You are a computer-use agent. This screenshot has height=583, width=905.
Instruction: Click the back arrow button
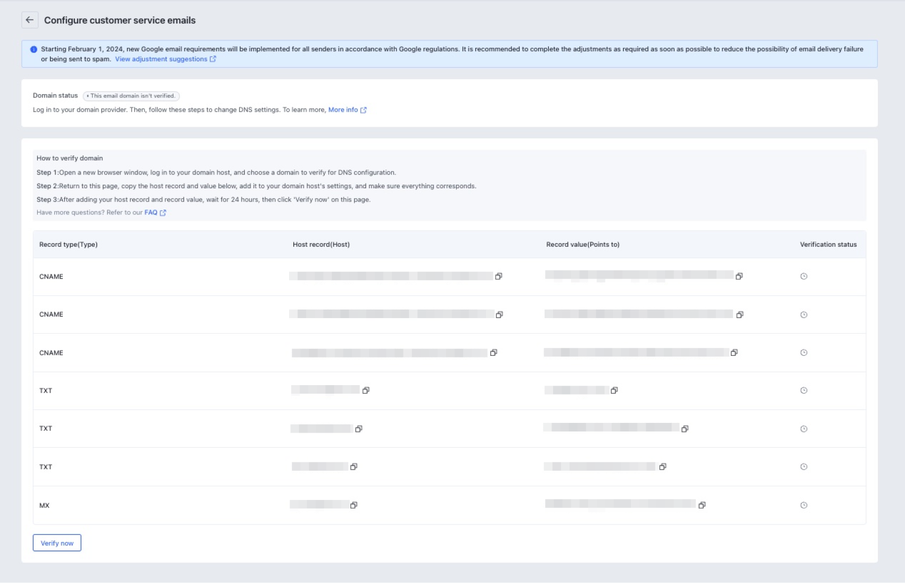pyautogui.click(x=30, y=20)
